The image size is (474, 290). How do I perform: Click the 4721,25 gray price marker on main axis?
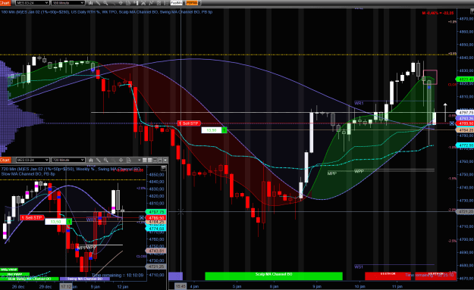point(465,212)
